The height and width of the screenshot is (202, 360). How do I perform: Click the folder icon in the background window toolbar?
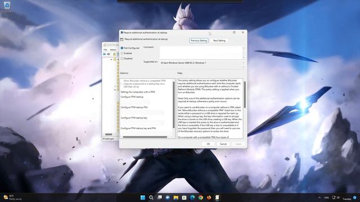coord(114,54)
